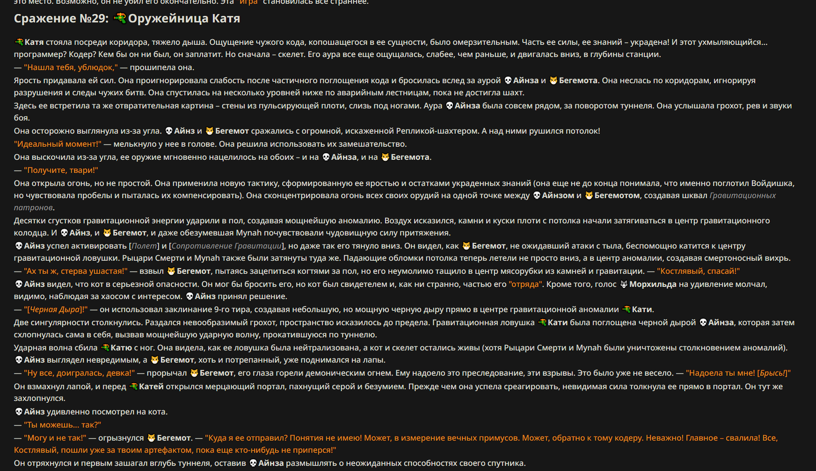This screenshot has height=471, width=816.
Task: Click the orange quote "Ну все, доигралась, девка!"
Action: click(x=80, y=373)
